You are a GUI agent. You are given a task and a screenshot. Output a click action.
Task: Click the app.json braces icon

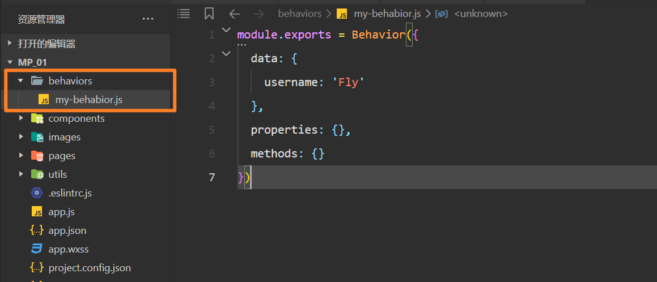(x=37, y=230)
